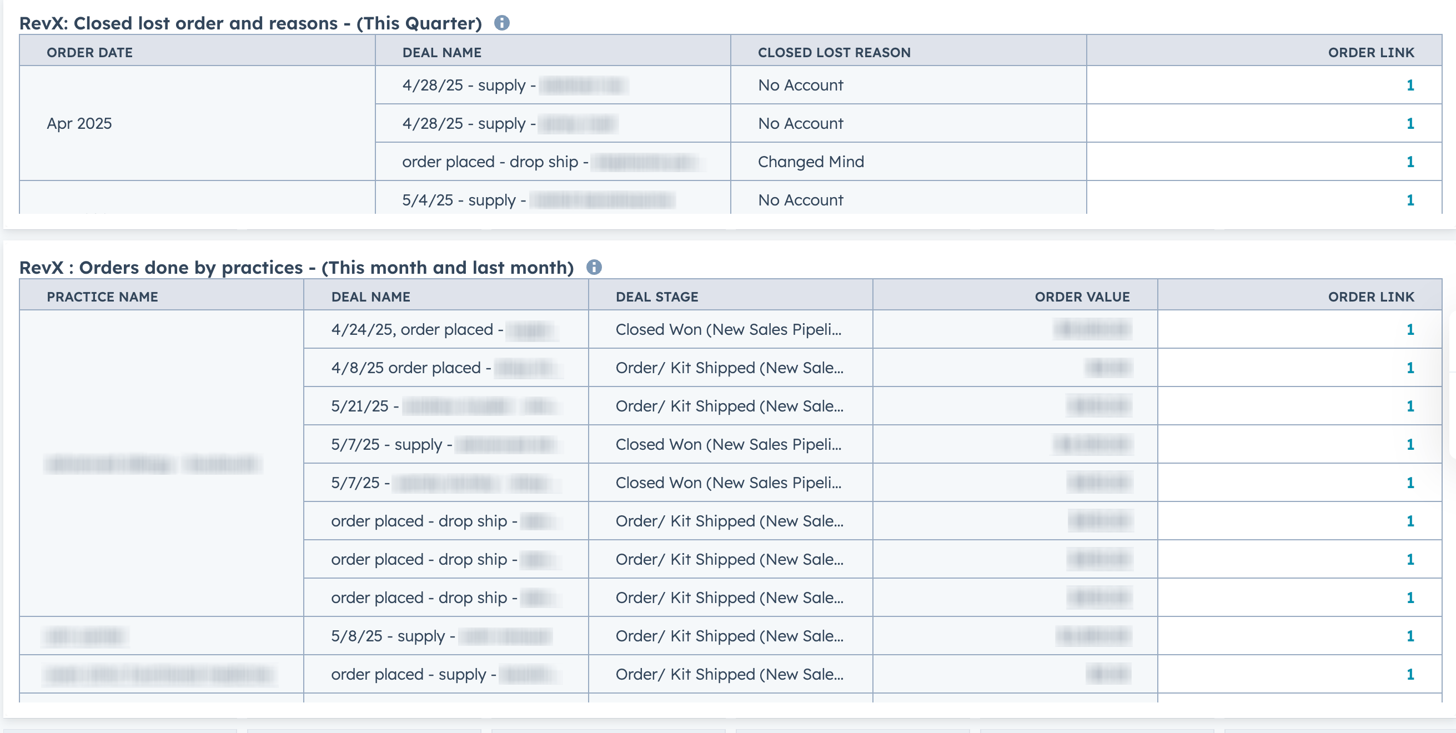
Task: Sort by CLOSED LOST REASON column header
Action: tap(834, 52)
